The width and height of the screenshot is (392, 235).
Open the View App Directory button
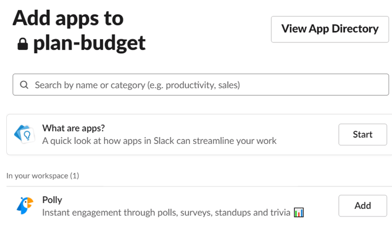pyautogui.click(x=330, y=29)
